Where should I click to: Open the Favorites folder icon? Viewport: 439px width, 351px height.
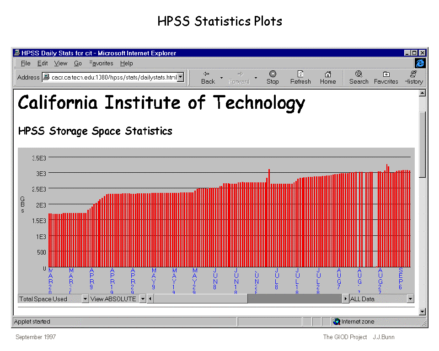pos(386,74)
